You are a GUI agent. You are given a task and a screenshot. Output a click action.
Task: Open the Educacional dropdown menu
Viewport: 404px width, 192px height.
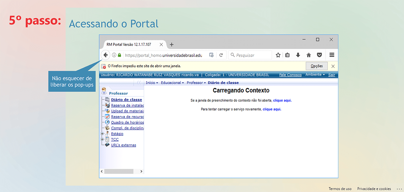pyautogui.click(x=172, y=83)
